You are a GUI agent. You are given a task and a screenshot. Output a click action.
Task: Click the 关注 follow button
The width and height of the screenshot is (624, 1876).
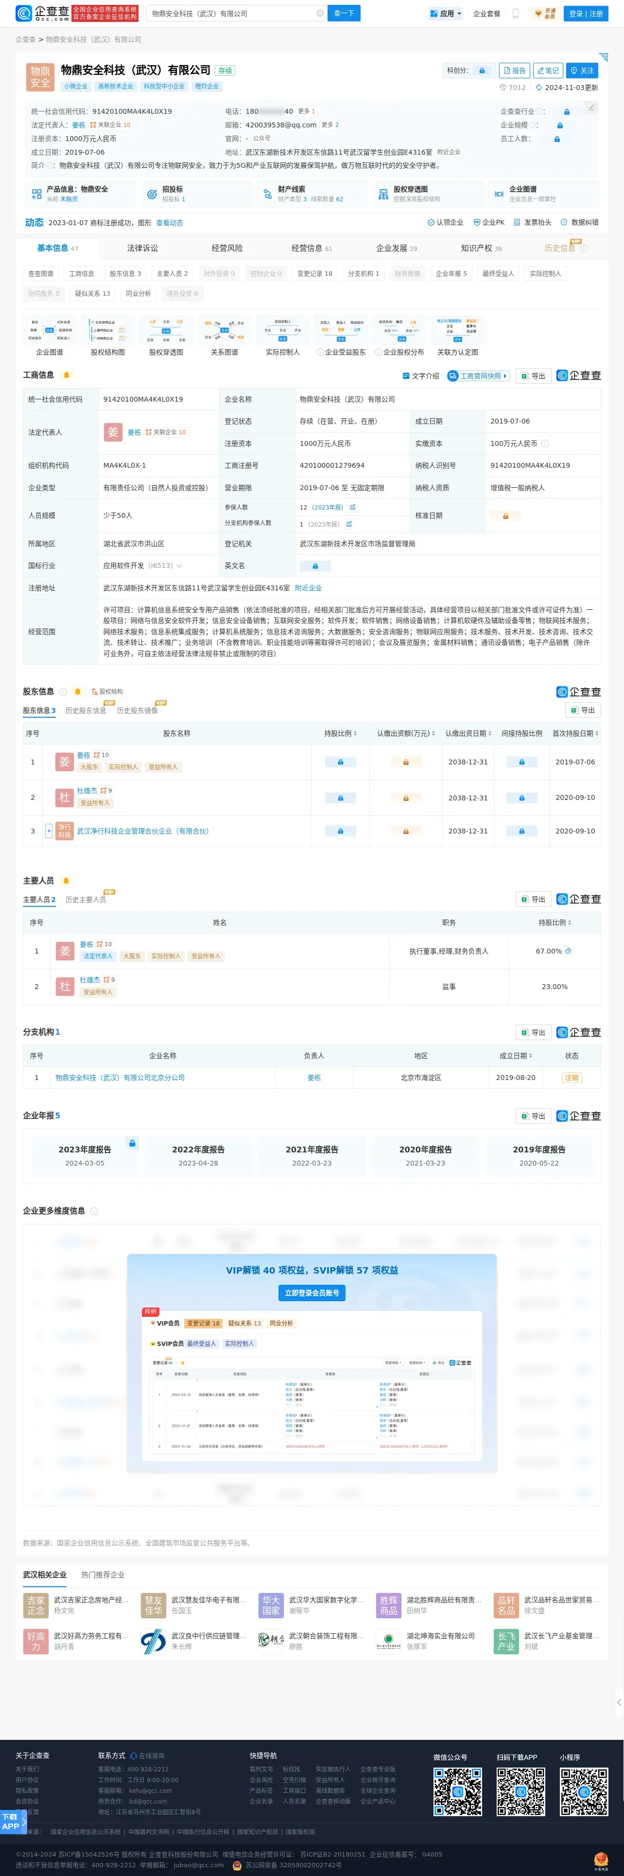point(582,71)
